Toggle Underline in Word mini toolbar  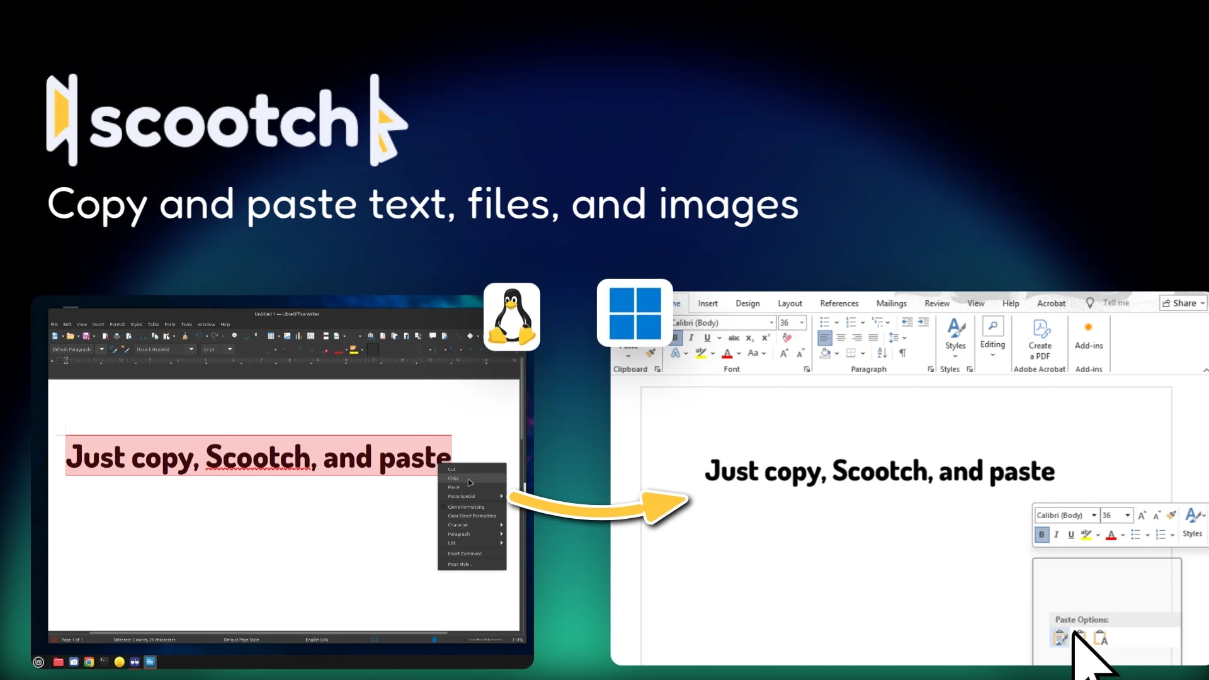pos(1071,535)
